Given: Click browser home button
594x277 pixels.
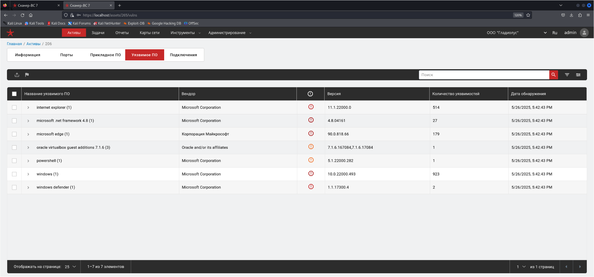Looking at the screenshot, I should tap(31, 15).
